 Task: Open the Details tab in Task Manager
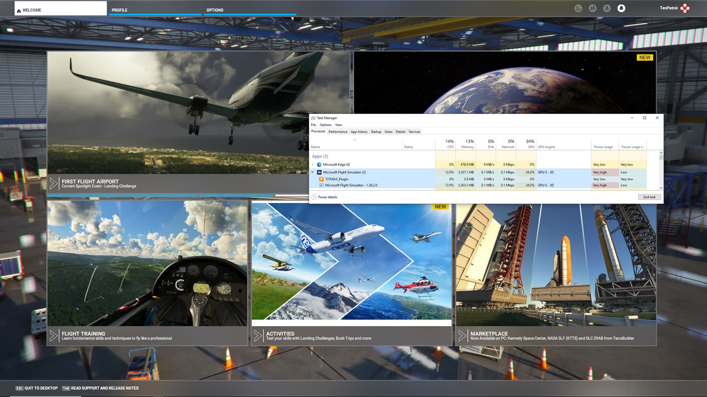[x=400, y=132]
